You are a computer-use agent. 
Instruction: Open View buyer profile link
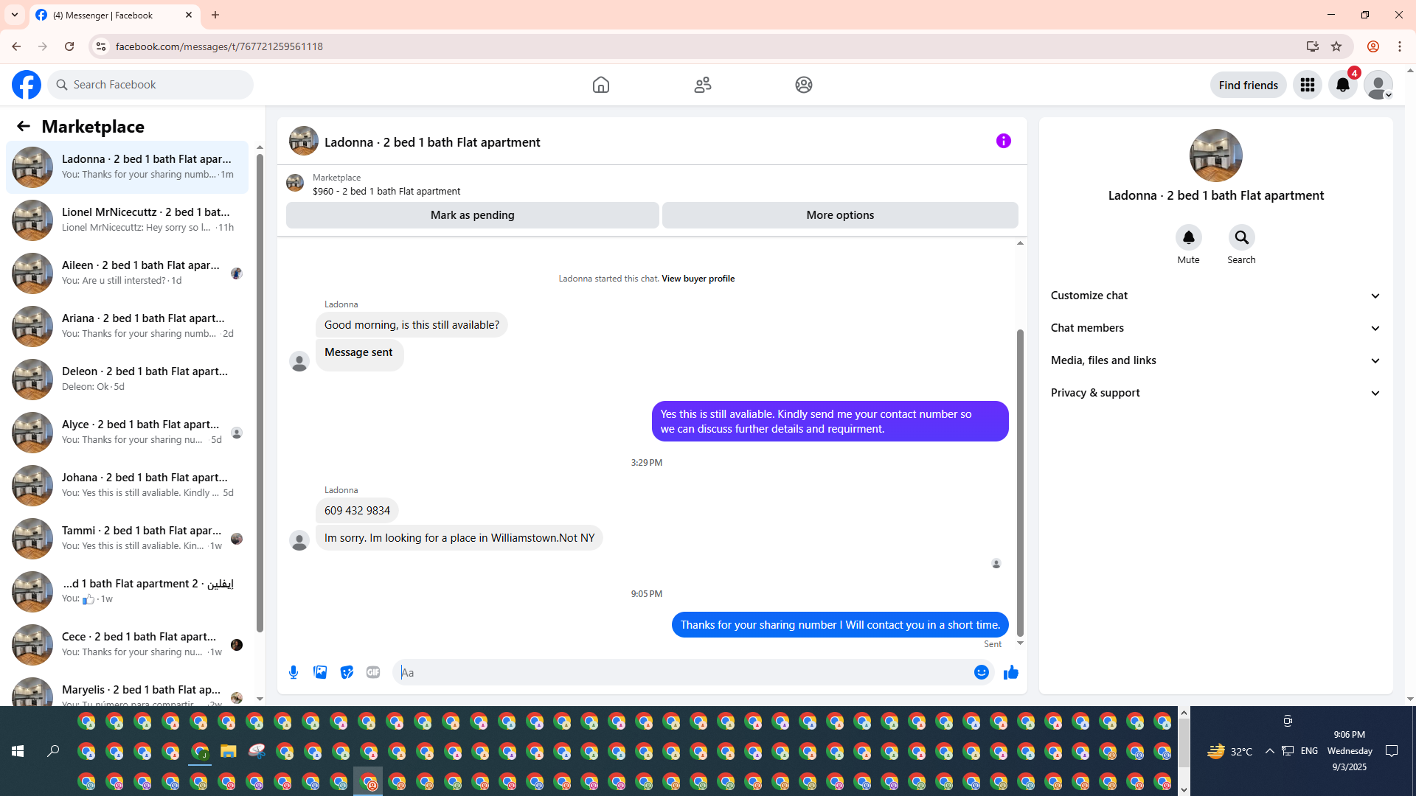(x=698, y=279)
